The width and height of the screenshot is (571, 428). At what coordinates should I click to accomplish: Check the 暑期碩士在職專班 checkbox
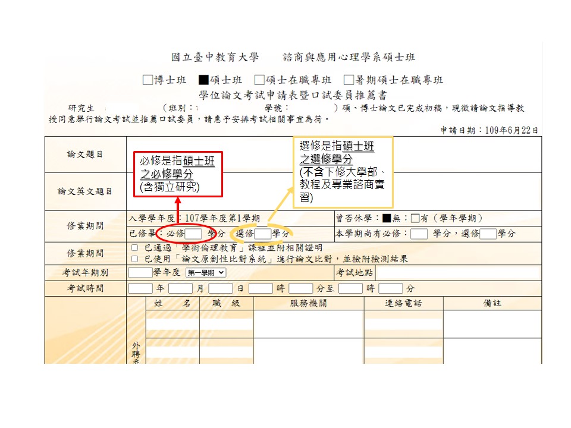(349, 80)
